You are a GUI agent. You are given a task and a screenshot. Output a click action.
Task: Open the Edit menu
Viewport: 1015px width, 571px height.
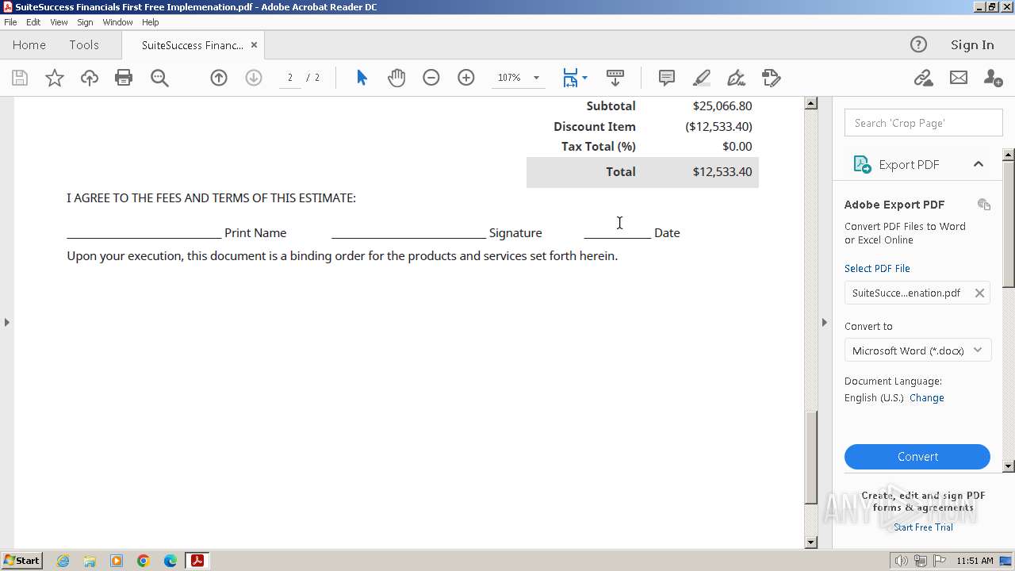33,22
